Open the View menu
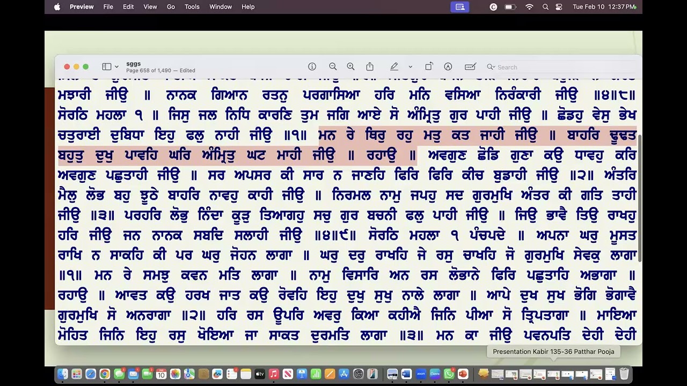 point(150,6)
